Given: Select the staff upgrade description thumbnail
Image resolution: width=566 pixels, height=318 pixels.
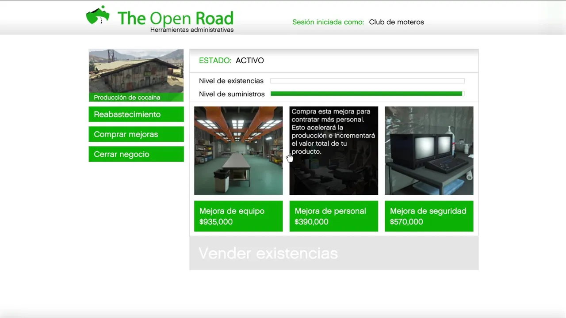Looking at the screenshot, I should [x=334, y=151].
